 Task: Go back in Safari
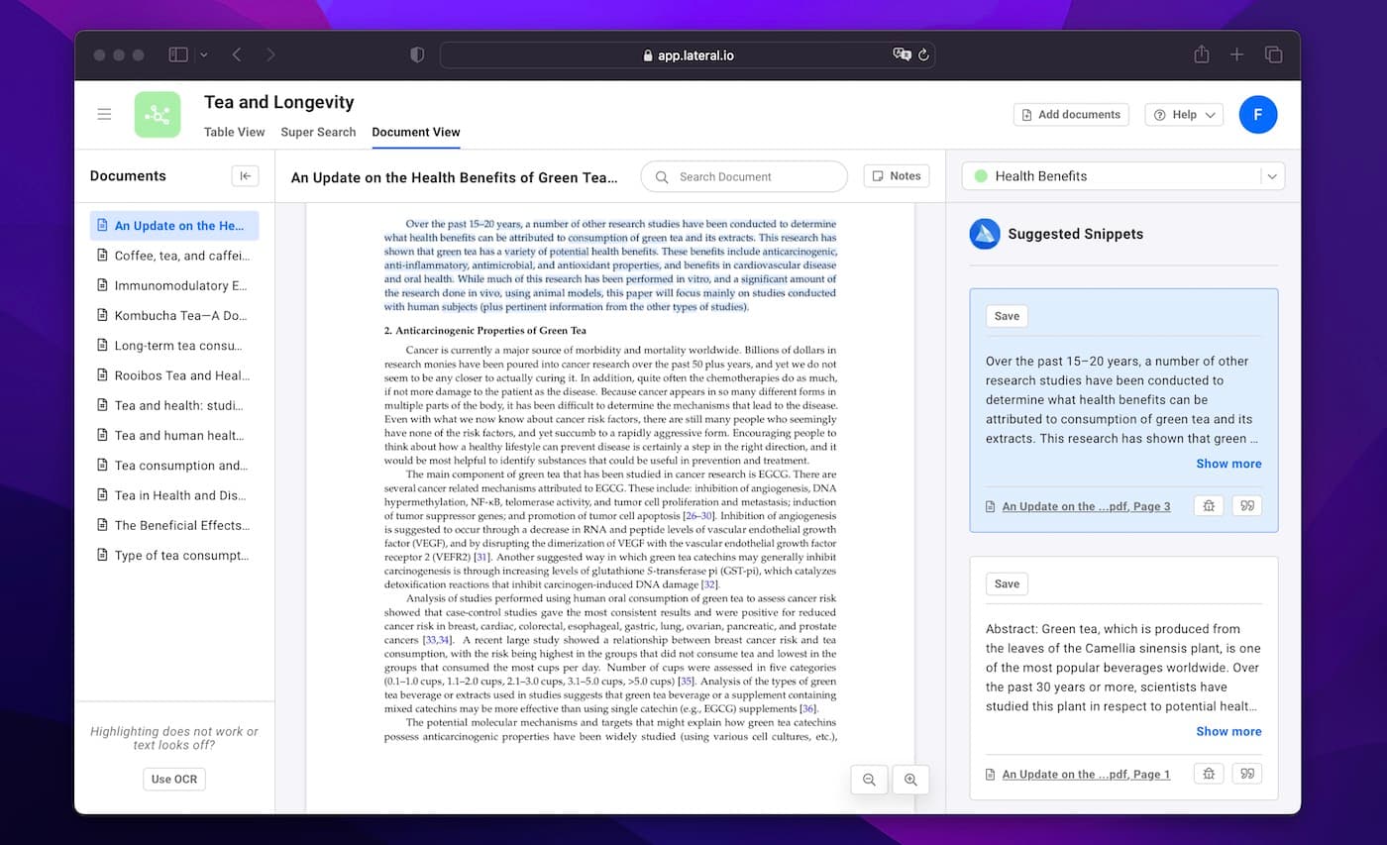tap(236, 54)
